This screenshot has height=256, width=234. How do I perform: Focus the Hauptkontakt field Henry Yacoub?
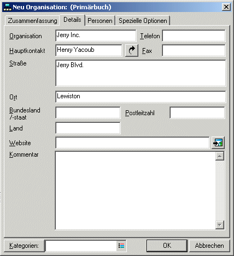(x=89, y=50)
